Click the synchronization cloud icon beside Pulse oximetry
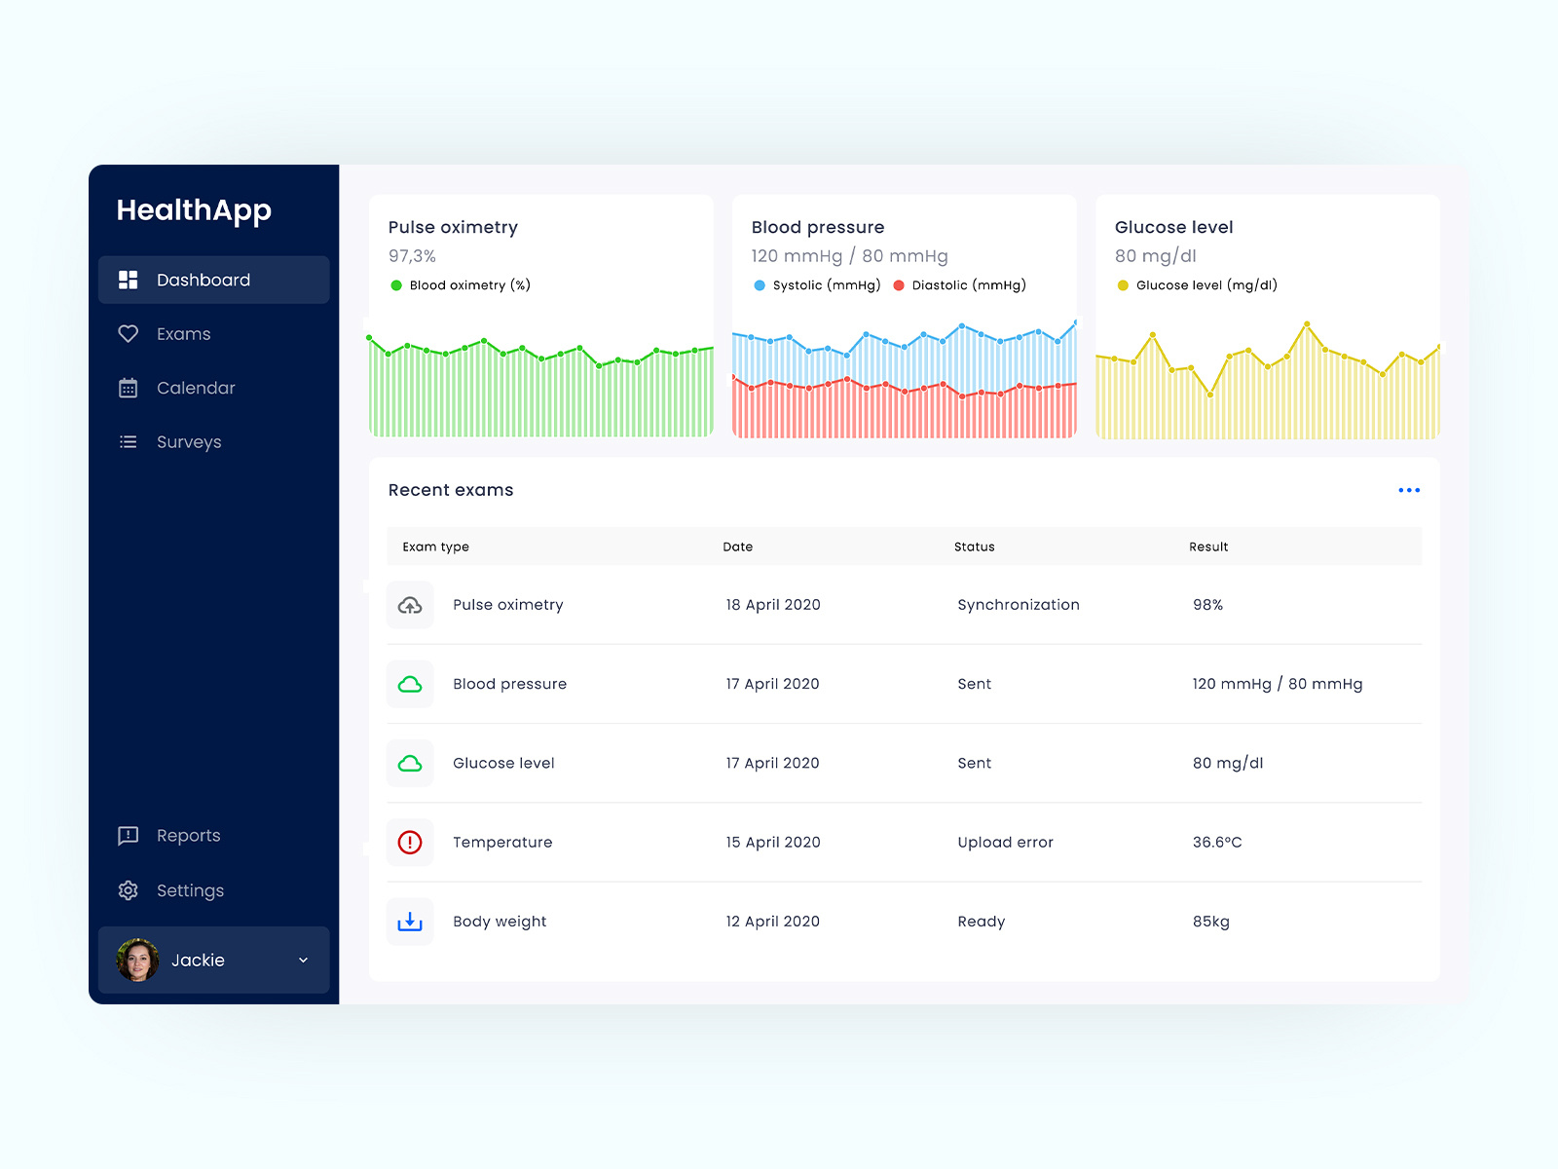 (x=410, y=605)
